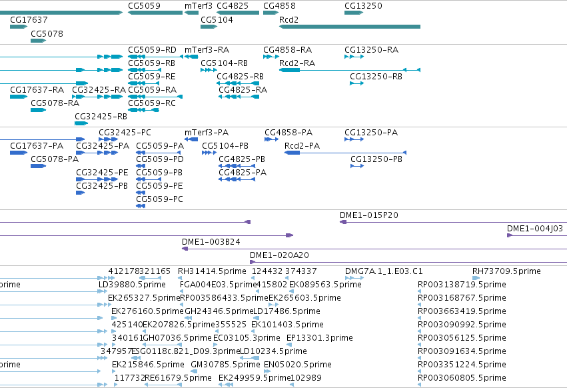Viewport: 567px width, 388px height.
Task: Select the RH73709.5prime EST
Action: [476, 278]
